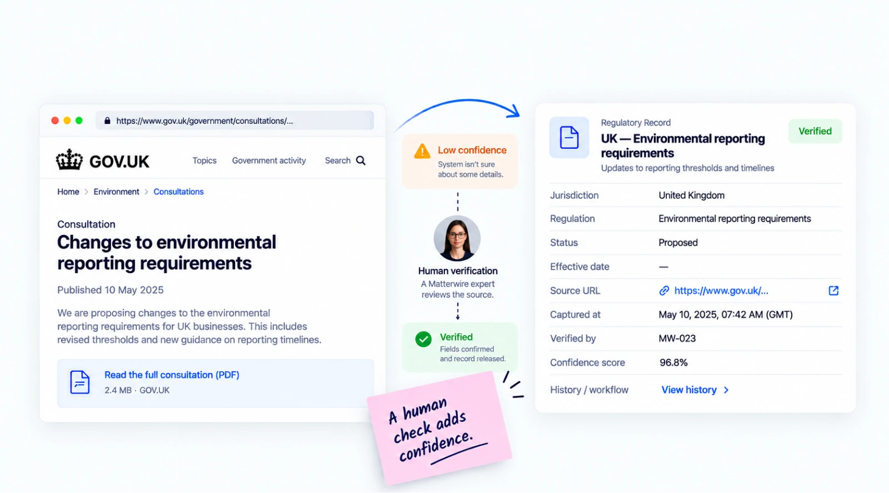Open the https://www.gov.uk/... source link
This screenshot has width=889, height=493.
721,290
